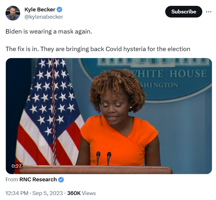
Task: Click the Subscribe button
Action: pos(184,12)
